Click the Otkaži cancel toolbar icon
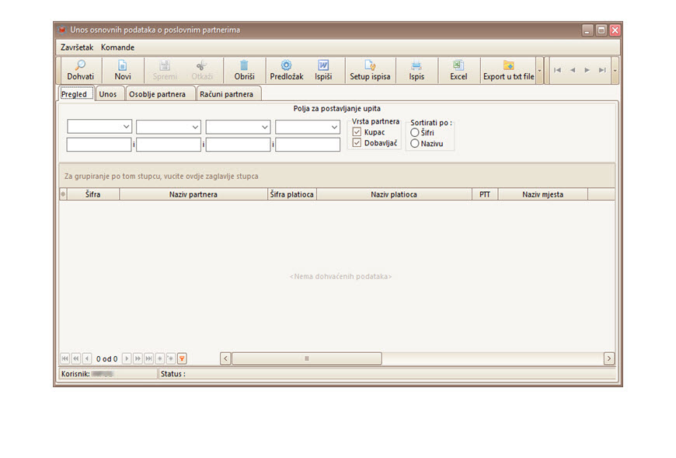This screenshot has width=676, height=458. (201, 65)
